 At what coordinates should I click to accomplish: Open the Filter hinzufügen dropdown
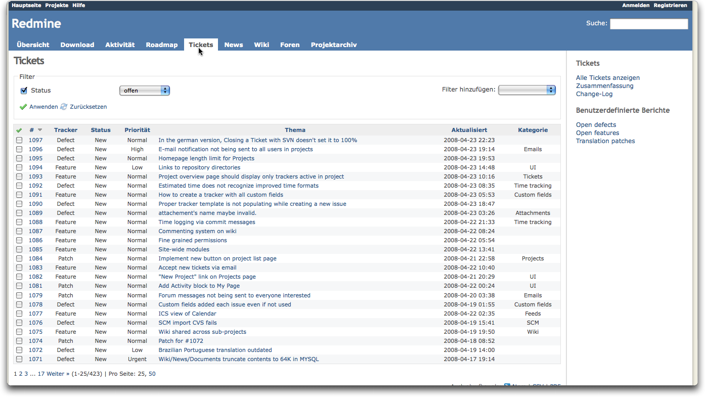[526, 90]
